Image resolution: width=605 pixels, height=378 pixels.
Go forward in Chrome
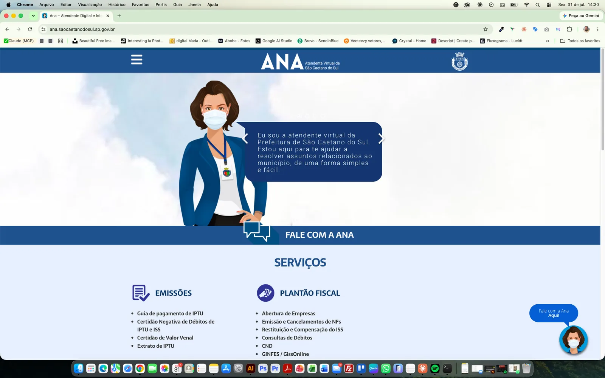19,29
